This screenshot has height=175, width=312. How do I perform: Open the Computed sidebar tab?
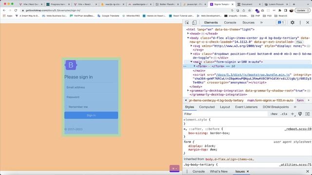click(207, 107)
